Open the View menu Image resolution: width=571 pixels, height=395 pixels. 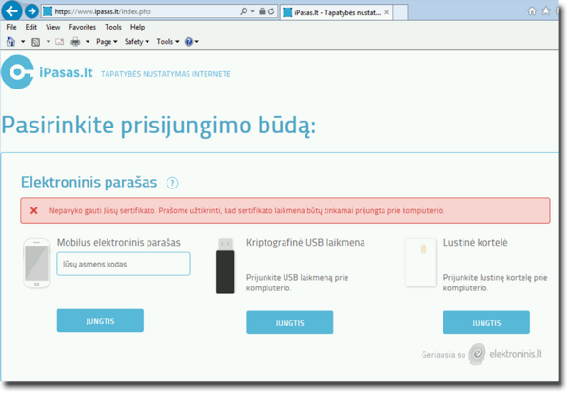(52, 28)
